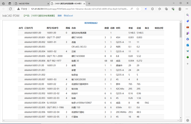The height and width of the screenshot is (124, 191).
Task: Select the cell GB/T 893.1-1986
Action: [55, 108]
